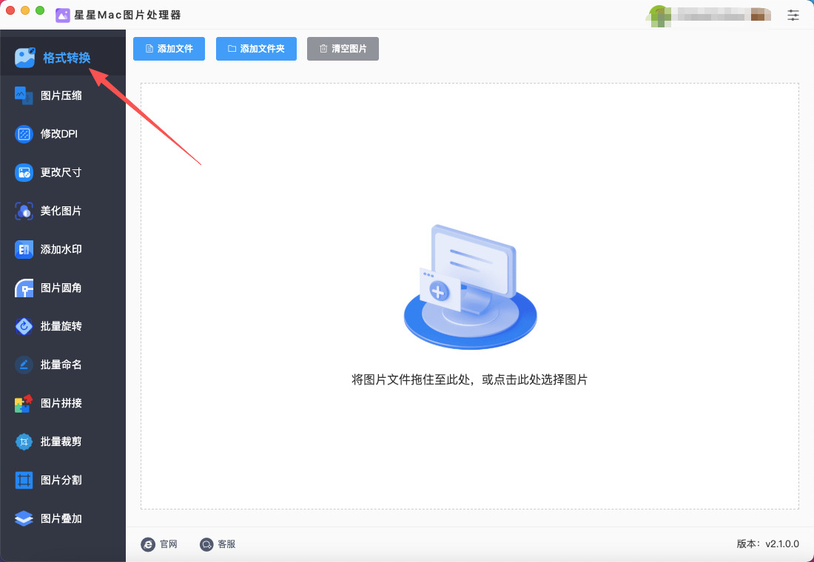Viewport: 814px width, 562px height.
Task: Click the 图片拼接 puzzle icon
Action: click(x=24, y=403)
